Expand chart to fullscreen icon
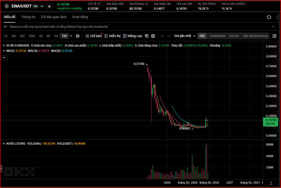 point(274,36)
